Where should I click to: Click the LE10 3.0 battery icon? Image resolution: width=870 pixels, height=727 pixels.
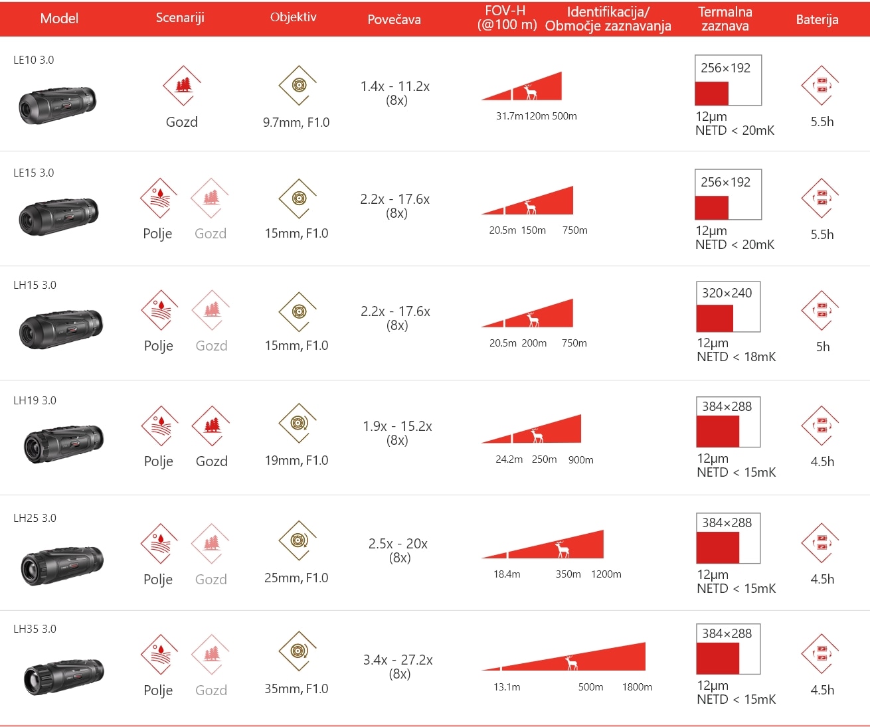point(821,85)
